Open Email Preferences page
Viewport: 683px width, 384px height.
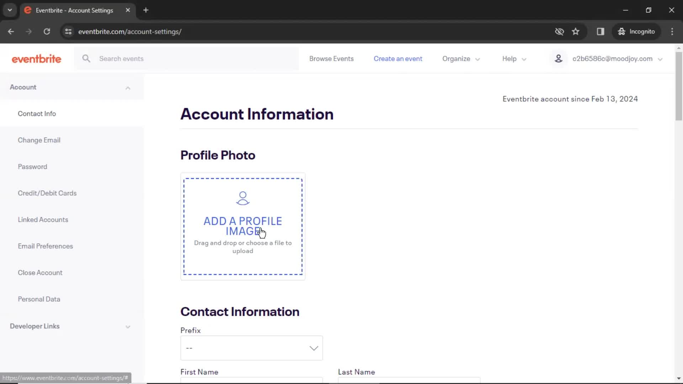(x=46, y=246)
